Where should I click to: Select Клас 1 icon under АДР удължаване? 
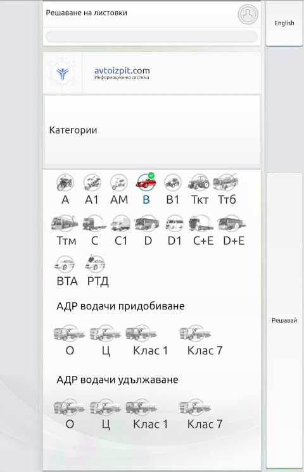point(141,407)
